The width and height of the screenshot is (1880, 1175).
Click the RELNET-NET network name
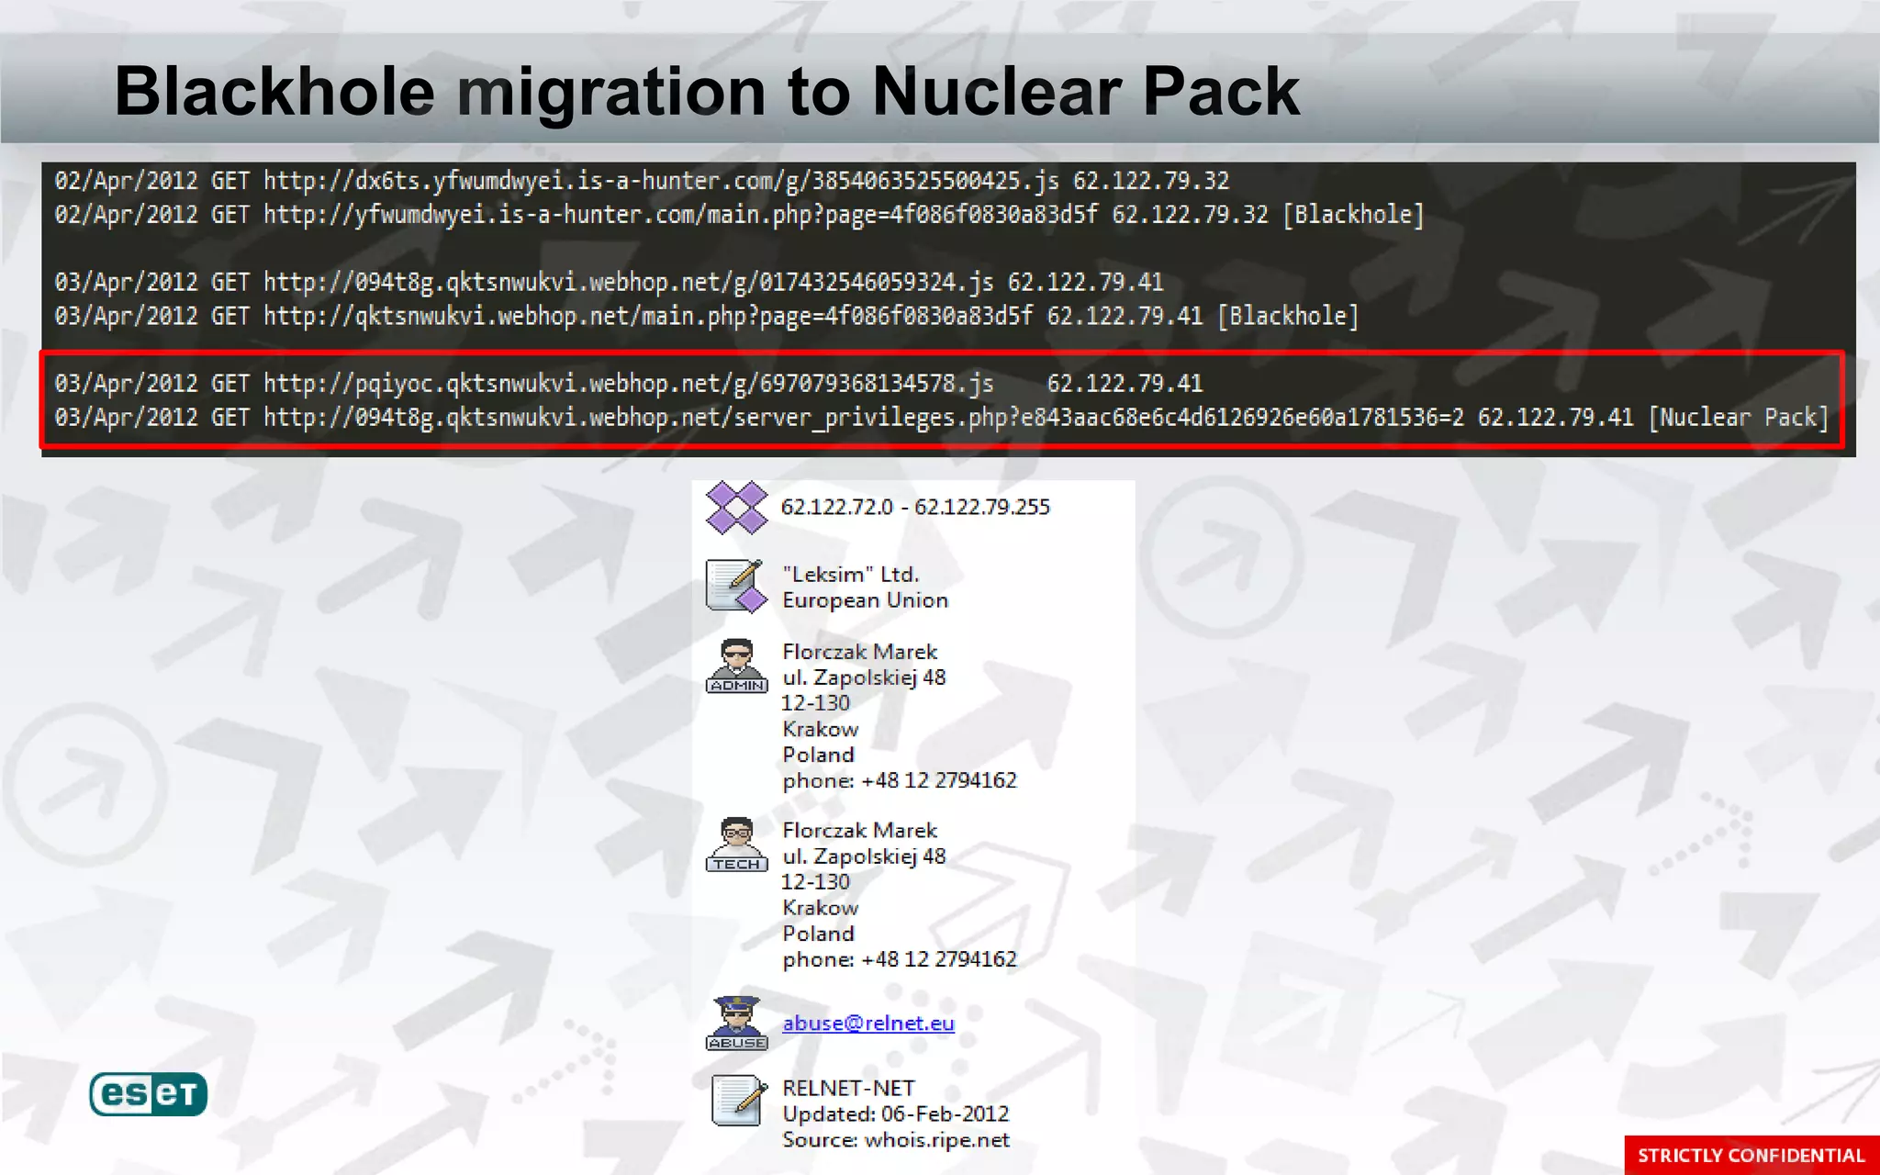[x=848, y=1088]
